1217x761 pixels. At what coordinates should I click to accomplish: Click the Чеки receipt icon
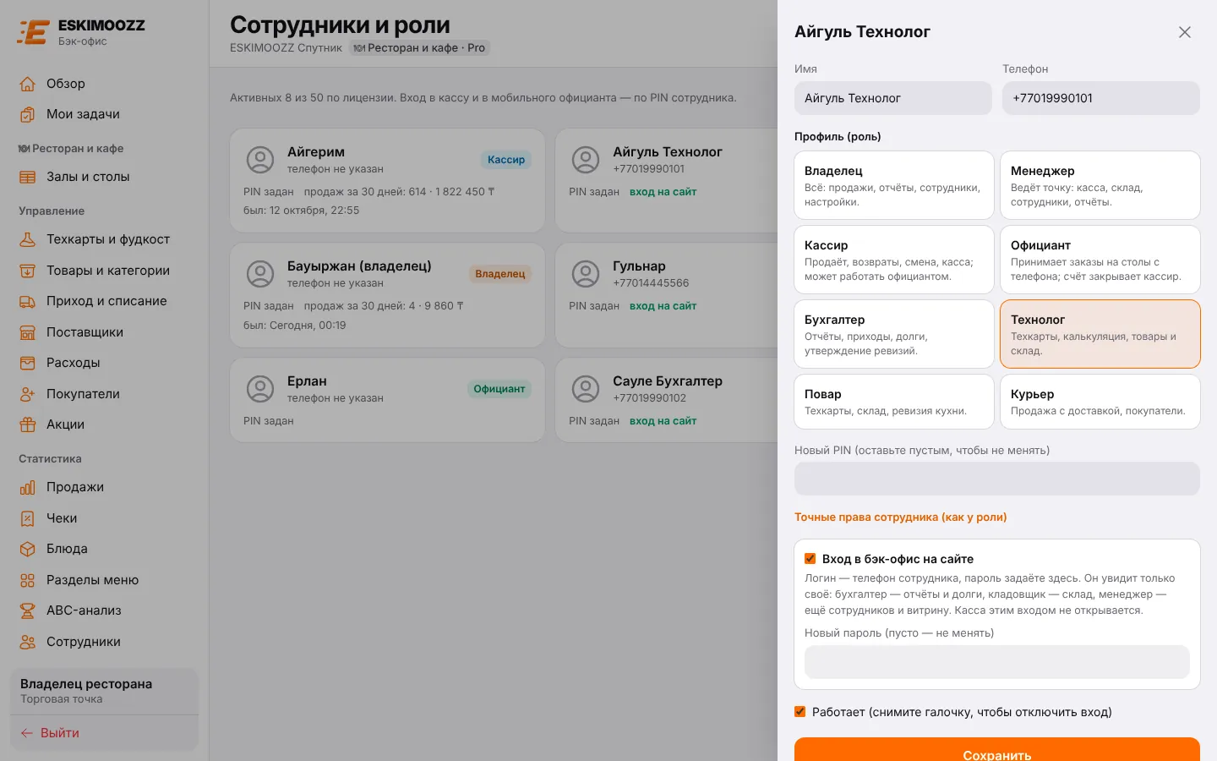tap(28, 518)
